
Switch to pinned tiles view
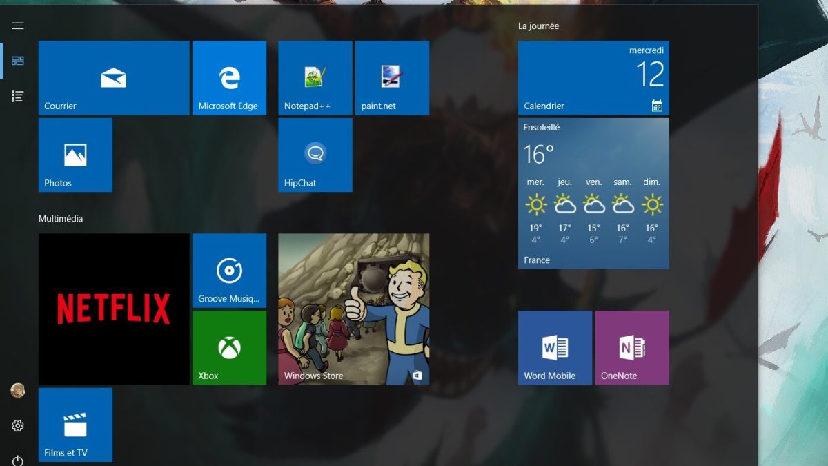18,61
